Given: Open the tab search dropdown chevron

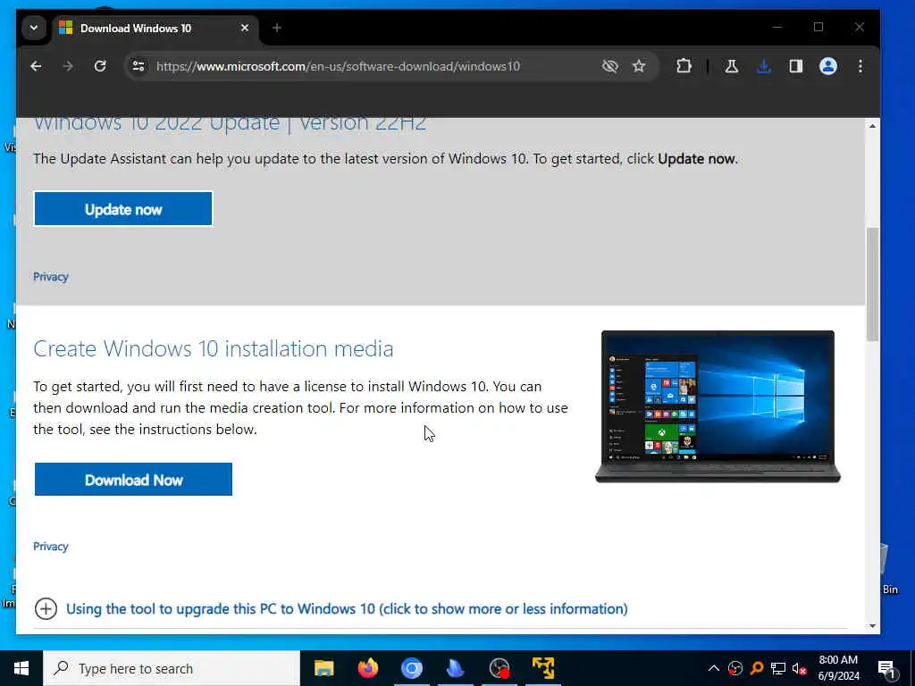Looking at the screenshot, I should [34, 28].
